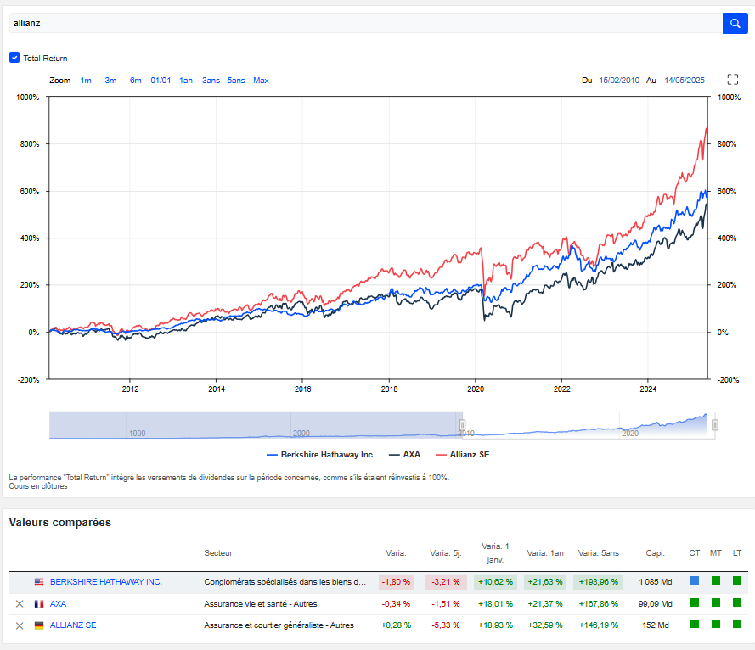Set chart zoom to Max
The image size is (755, 650).
(x=261, y=81)
